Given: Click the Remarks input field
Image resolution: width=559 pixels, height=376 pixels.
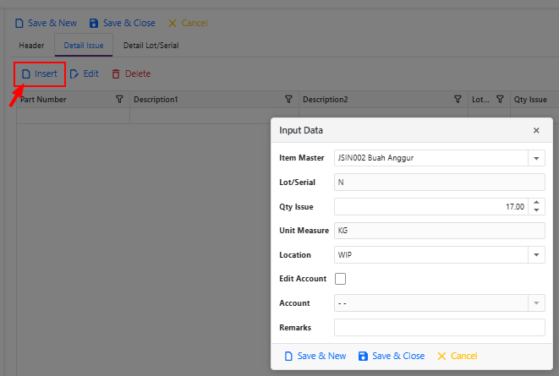Looking at the screenshot, I should 439,328.
